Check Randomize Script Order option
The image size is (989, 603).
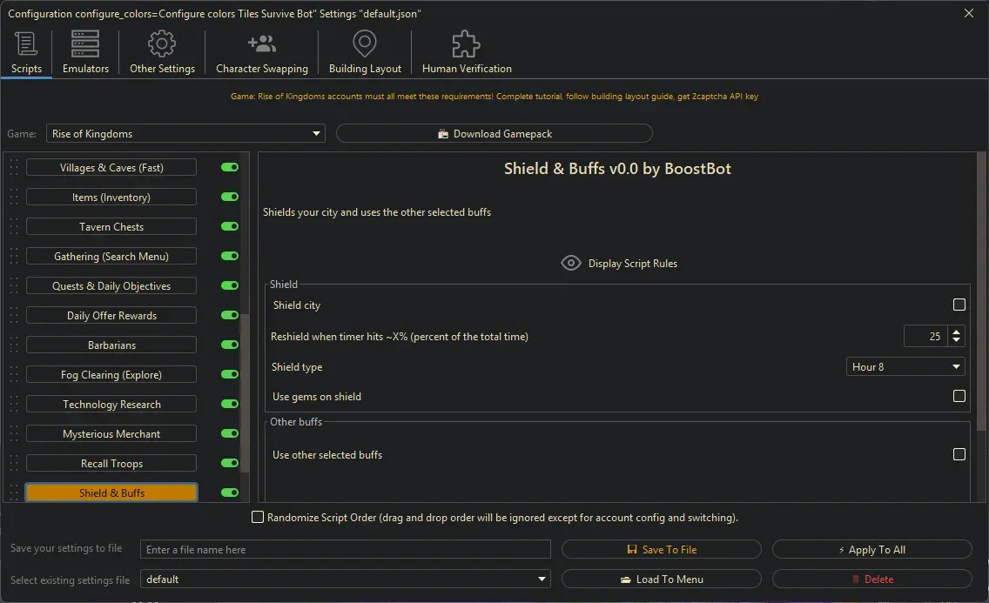tap(258, 517)
